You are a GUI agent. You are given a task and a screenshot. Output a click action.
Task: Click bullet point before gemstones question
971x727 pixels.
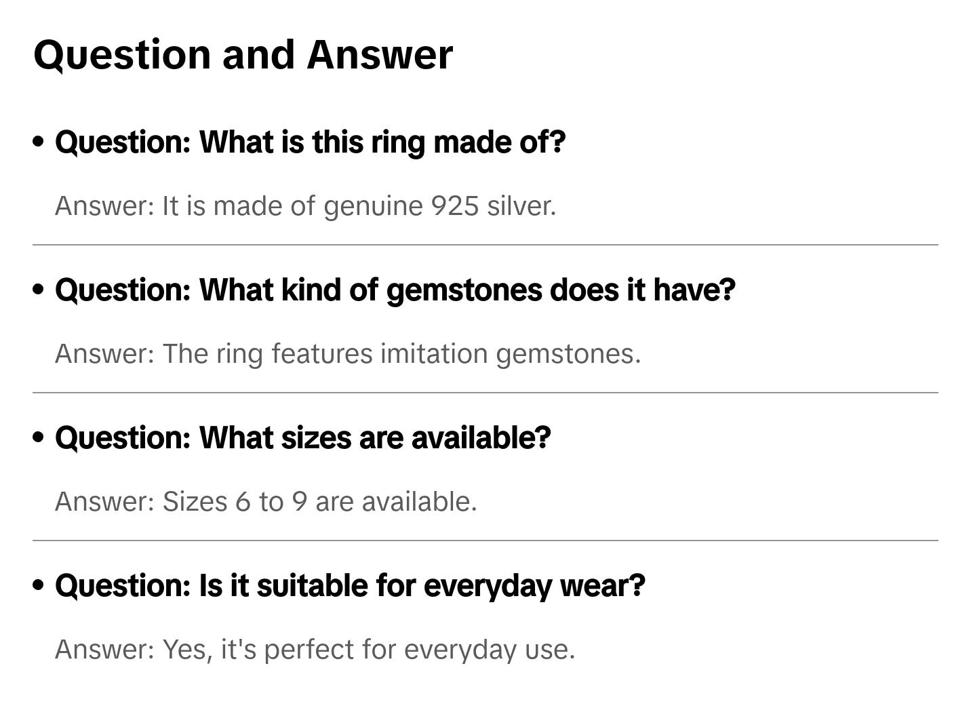[x=39, y=290]
